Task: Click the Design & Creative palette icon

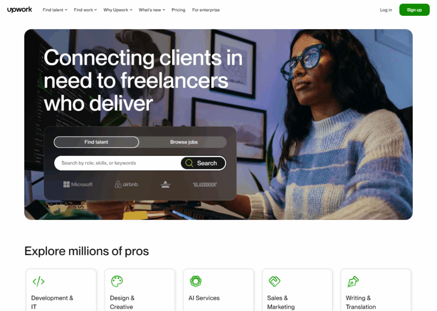Action: [117, 281]
